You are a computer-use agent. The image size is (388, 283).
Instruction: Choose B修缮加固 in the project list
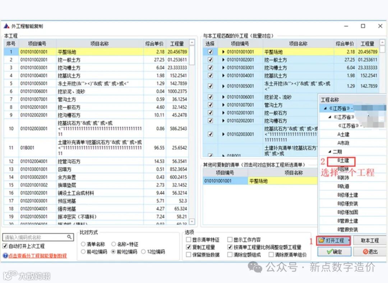[x=347, y=212]
